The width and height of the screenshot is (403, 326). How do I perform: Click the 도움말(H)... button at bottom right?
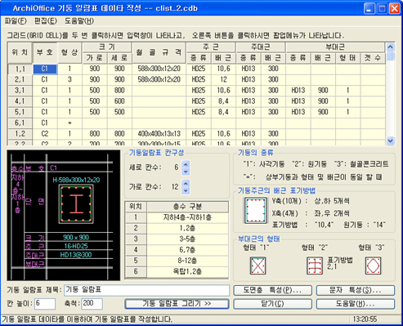[356, 304]
